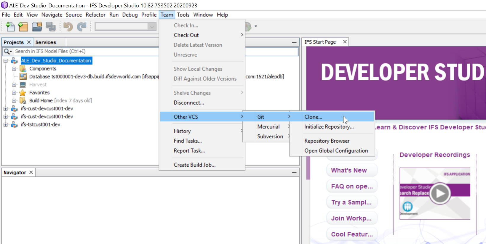Screen dimensions: 486x244
Task: Open the configuration combo box in toolbar
Action: pos(126,27)
